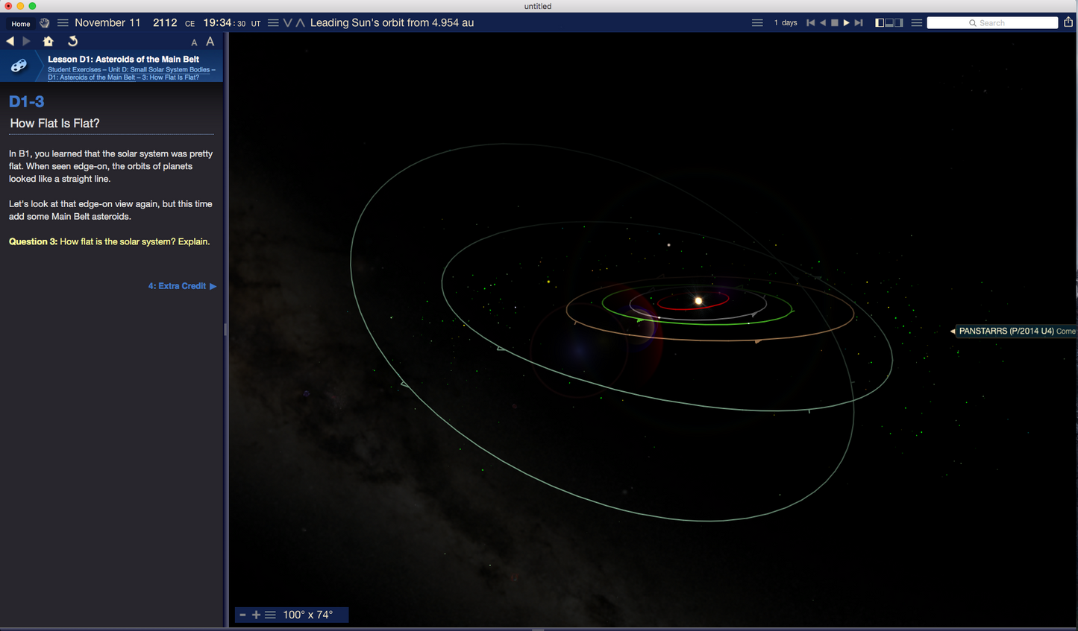This screenshot has width=1078, height=631.
Task: Open the Student Exercises breadcrumb link
Action: pyautogui.click(x=75, y=70)
